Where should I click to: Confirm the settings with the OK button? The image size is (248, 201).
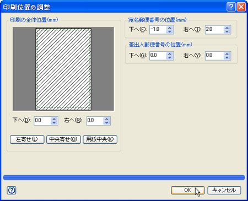click(x=187, y=191)
